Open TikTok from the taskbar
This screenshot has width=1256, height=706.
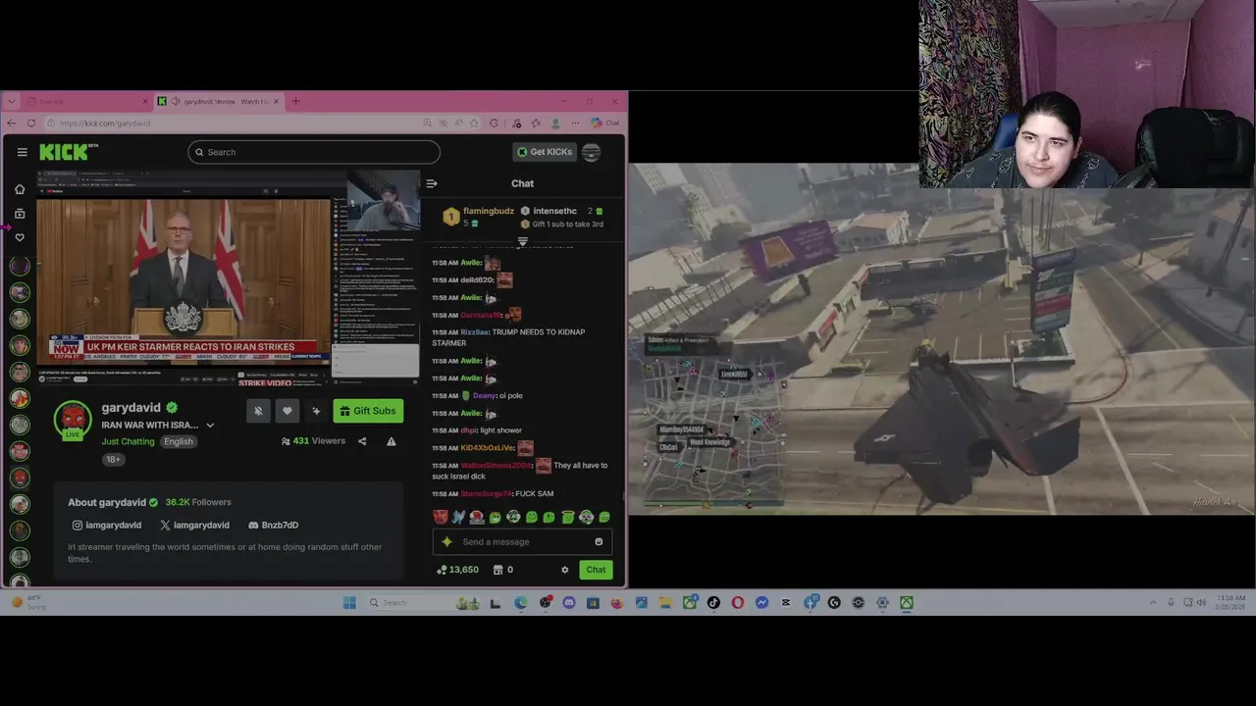point(713,603)
